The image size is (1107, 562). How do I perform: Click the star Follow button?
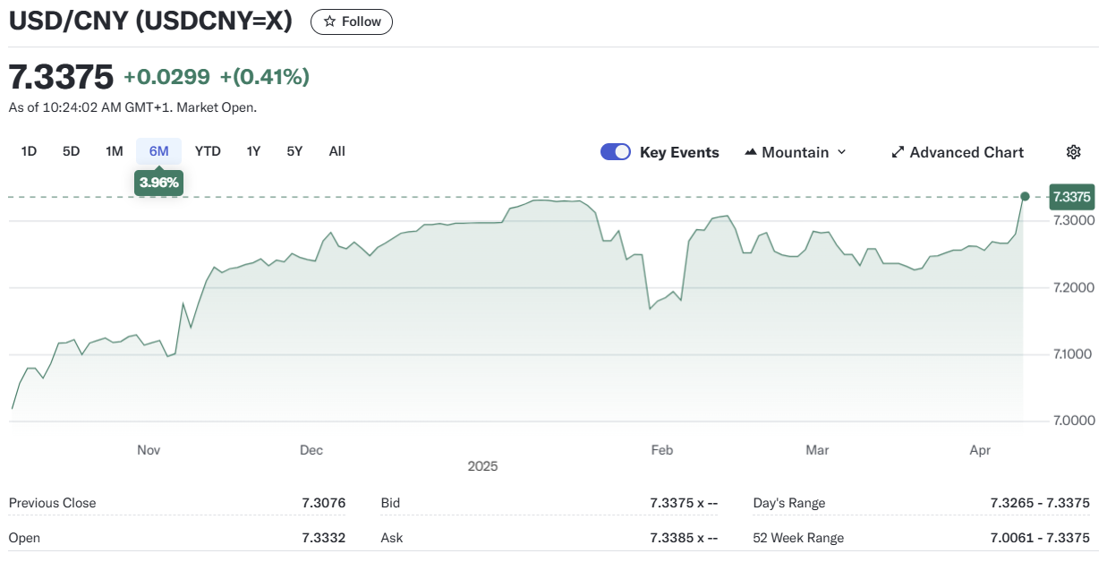click(351, 21)
